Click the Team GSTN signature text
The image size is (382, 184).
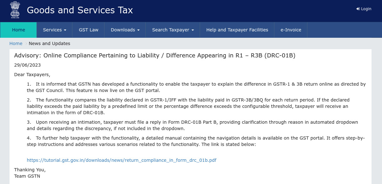pos(27,176)
